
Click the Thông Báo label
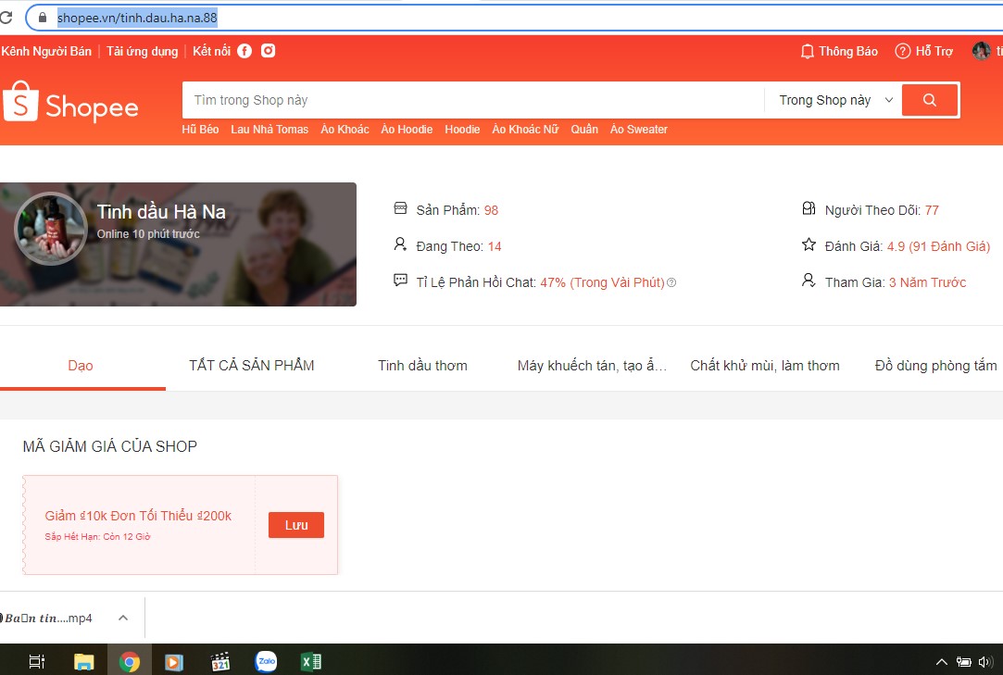[848, 51]
